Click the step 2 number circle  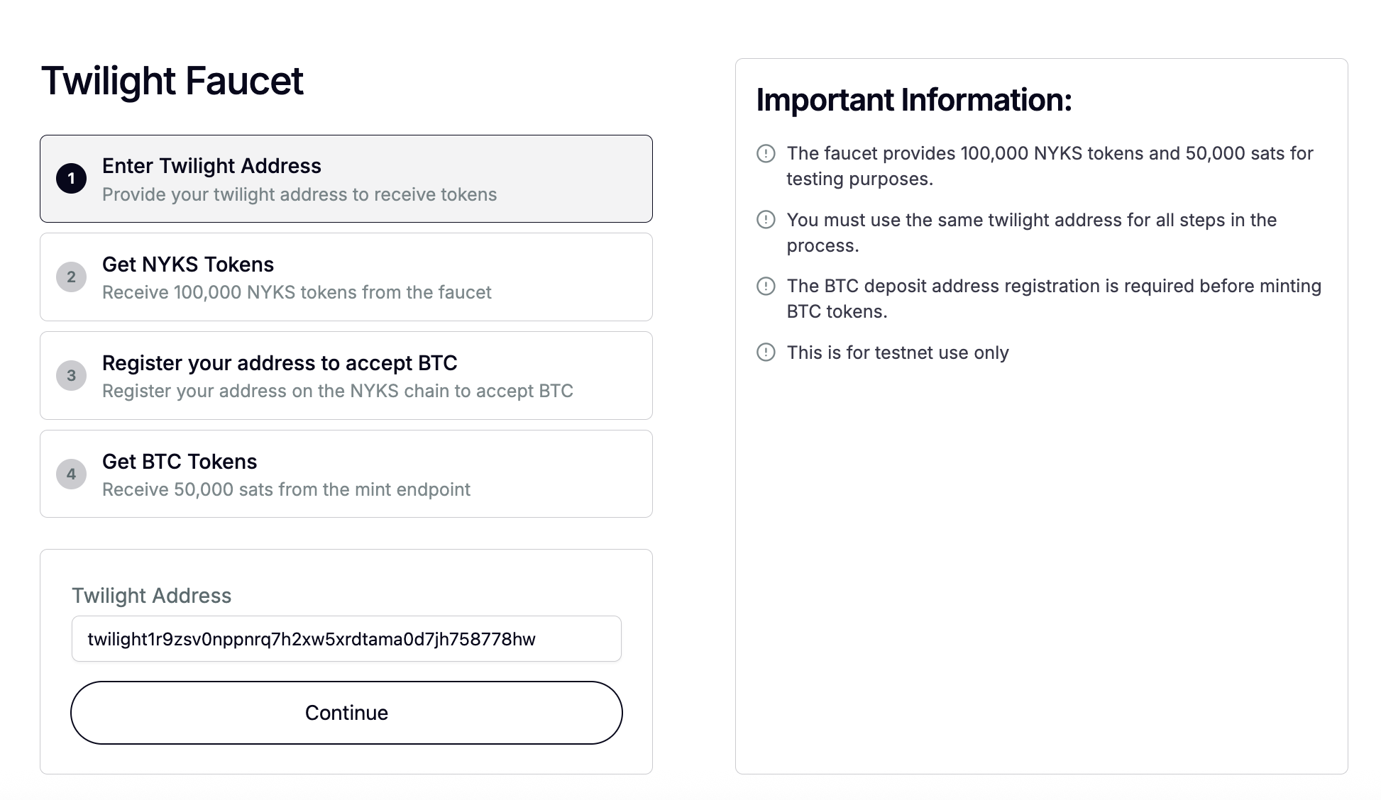click(71, 277)
